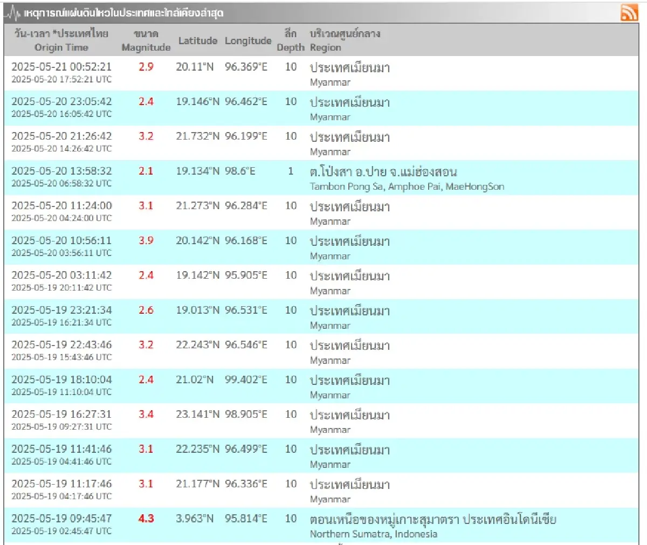Open the 2025-05-20 23:05:42 earthquake entry
Viewport: 647px width, 545px height.
61,101
